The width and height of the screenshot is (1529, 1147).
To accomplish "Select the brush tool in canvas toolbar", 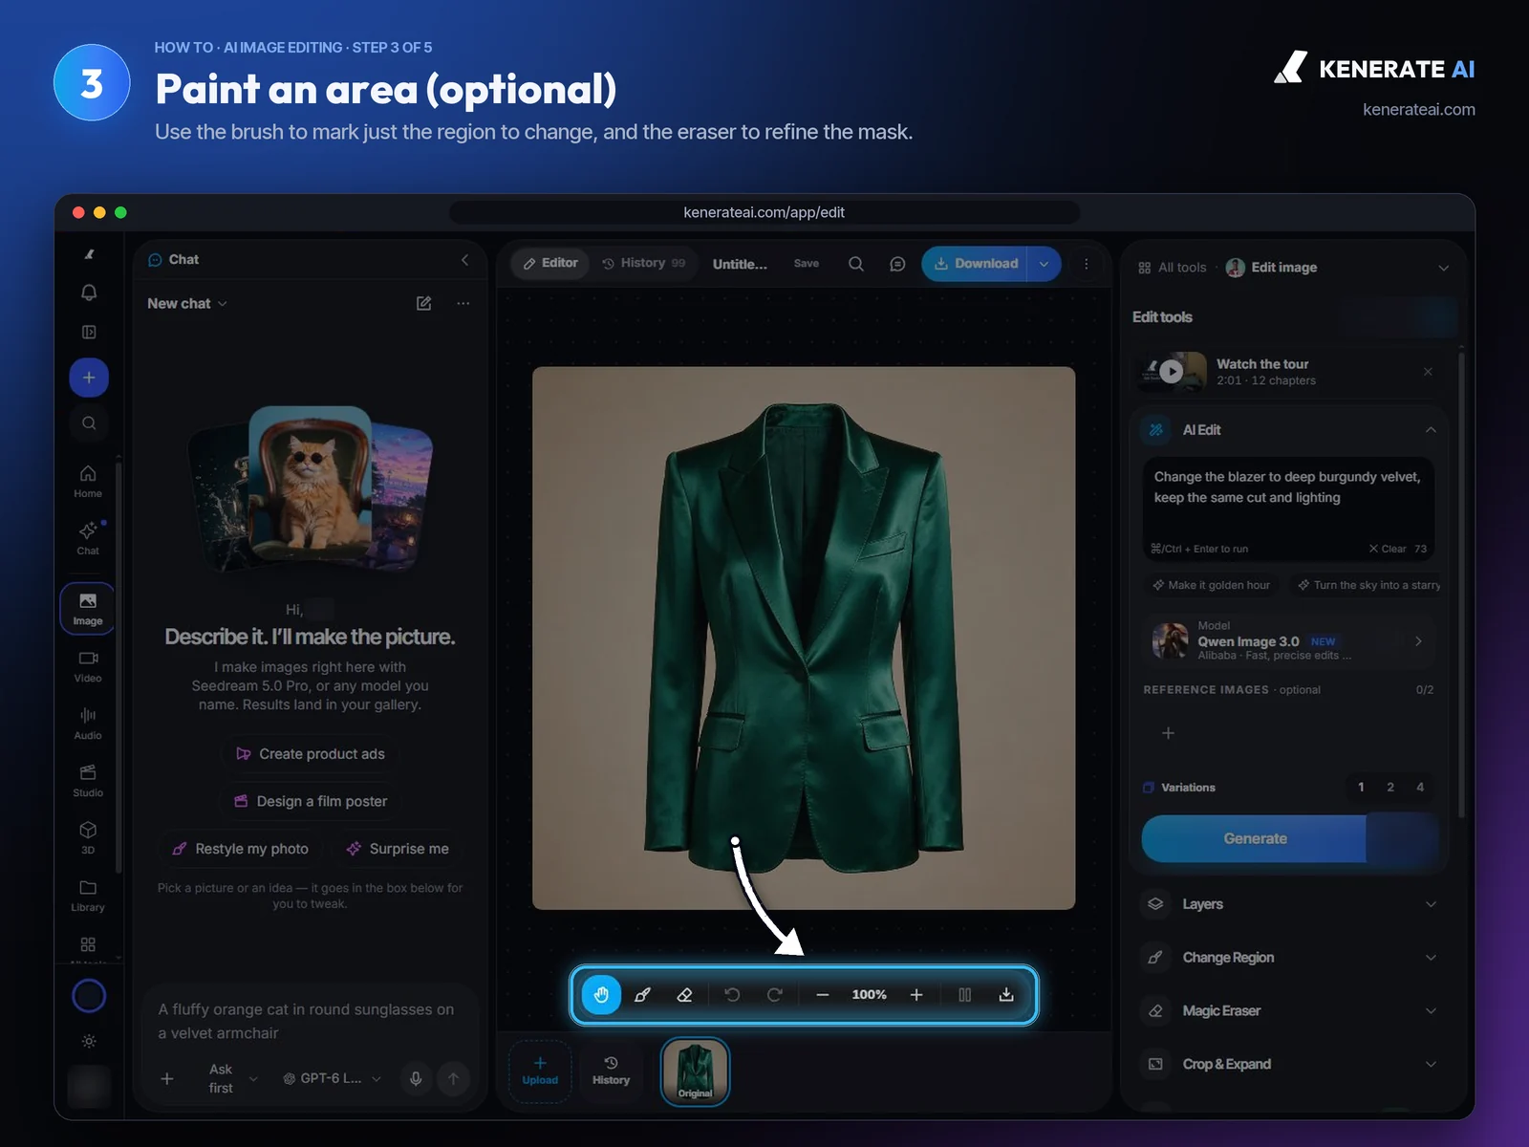I will tap(643, 995).
